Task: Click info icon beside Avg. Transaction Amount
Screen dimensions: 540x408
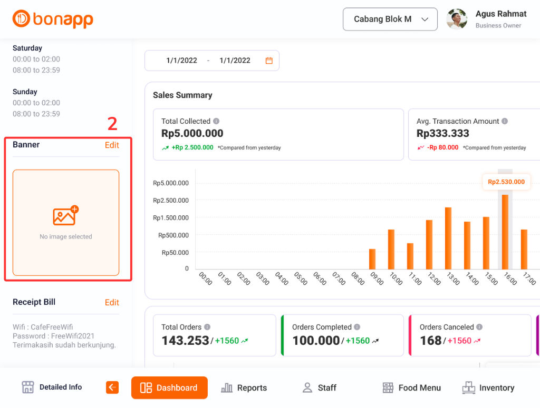Action: click(x=505, y=121)
